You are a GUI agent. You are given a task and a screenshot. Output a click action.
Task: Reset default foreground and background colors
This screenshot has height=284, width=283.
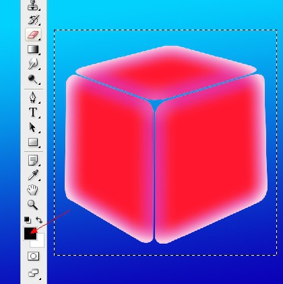pyautogui.click(x=28, y=220)
